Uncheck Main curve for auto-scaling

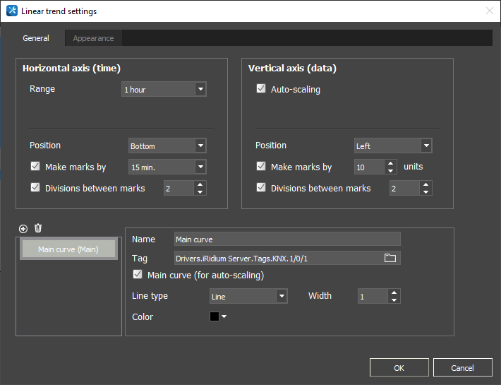[x=138, y=276]
